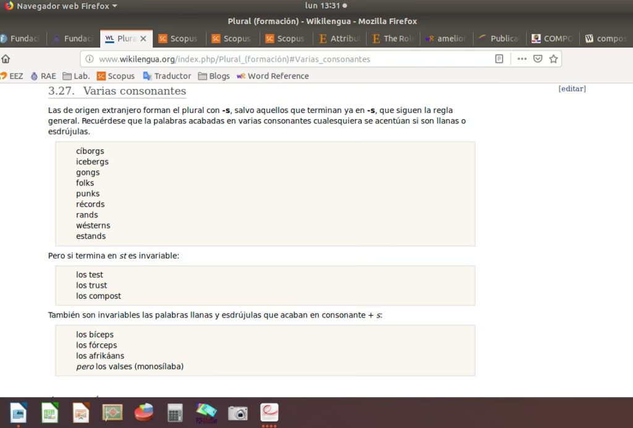The width and height of the screenshot is (633, 428).
Task: Open the calculator from the dock
Action: click(175, 413)
